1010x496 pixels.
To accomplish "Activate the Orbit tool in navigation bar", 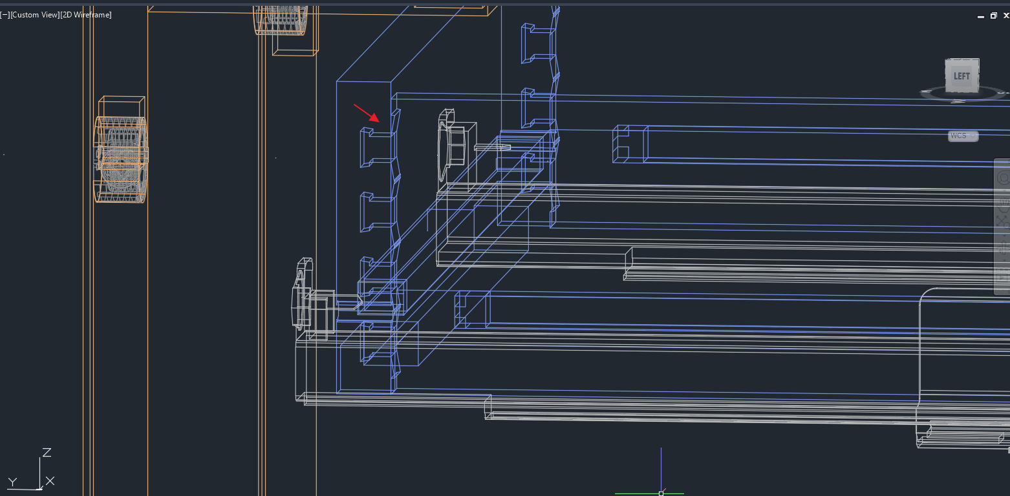I will click(1002, 247).
